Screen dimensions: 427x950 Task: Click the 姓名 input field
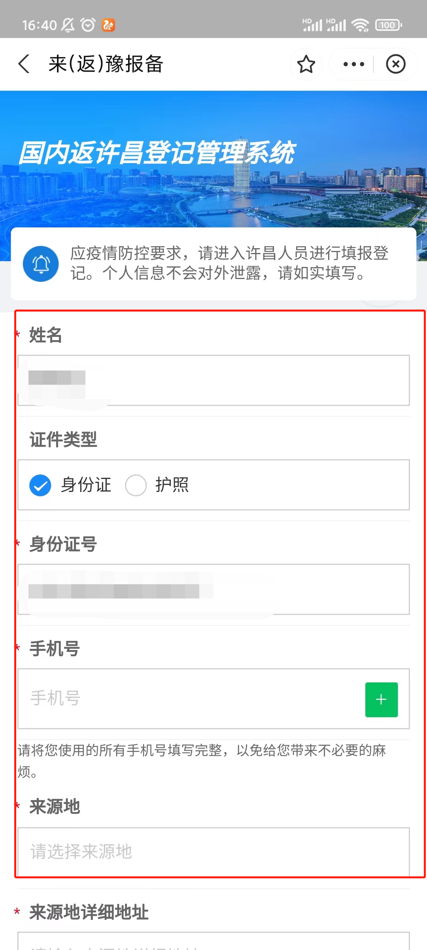tap(213, 380)
